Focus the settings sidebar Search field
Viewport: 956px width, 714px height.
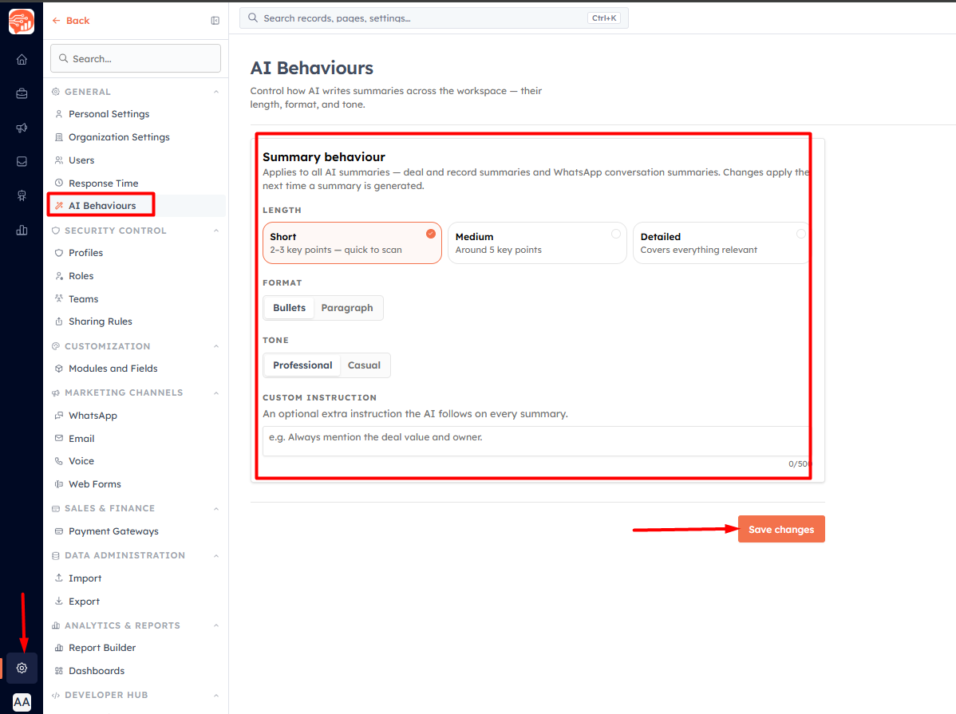click(136, 58)
